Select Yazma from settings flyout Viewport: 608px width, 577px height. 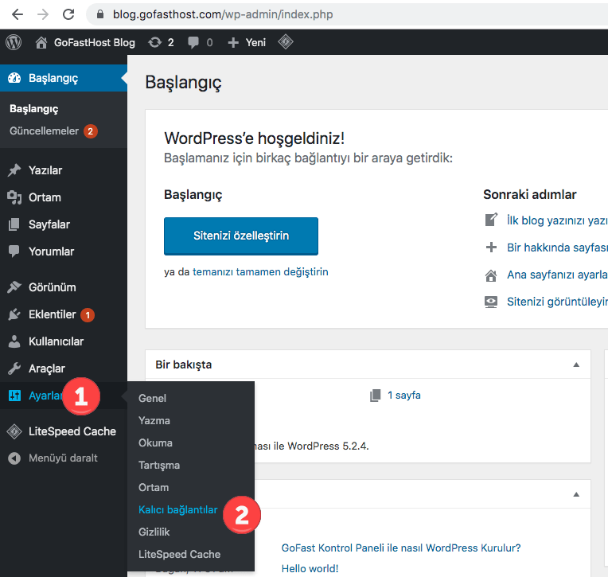click(154, 420)
